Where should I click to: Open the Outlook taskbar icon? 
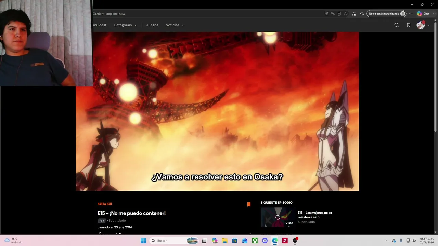tap(245, 241)
